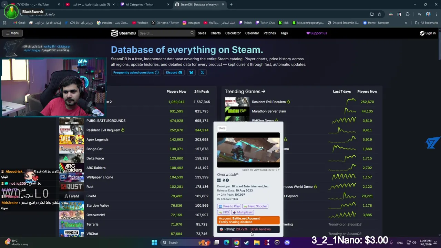The image size is (441, 248).
Task: Open Discord from the taskbar
Action: [x=287, y=242]
